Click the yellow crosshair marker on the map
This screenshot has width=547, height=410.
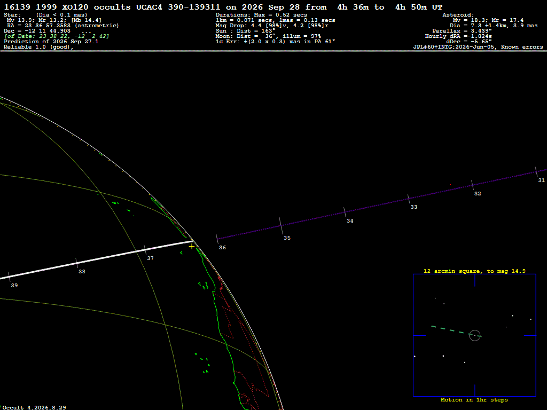coord(192,247)
